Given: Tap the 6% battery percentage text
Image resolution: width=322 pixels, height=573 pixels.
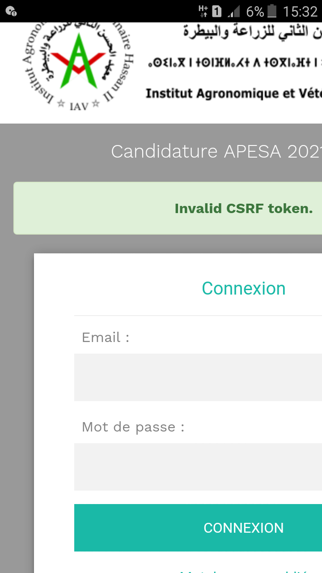Looking at the screenshot, I should click(x=255, y=11).
